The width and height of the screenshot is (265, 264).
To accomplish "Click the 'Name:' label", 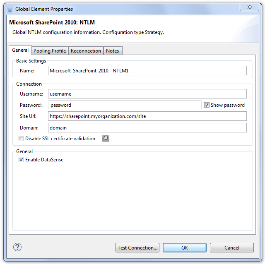I will pos(27,71).
